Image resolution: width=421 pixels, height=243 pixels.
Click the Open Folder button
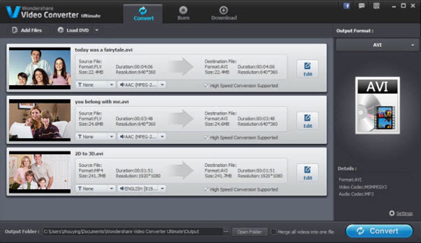pyautogui.click(x=250, y=232)
